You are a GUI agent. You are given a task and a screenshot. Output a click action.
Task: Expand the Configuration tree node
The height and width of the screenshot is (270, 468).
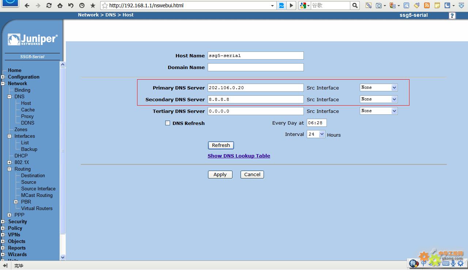point(3,77)
